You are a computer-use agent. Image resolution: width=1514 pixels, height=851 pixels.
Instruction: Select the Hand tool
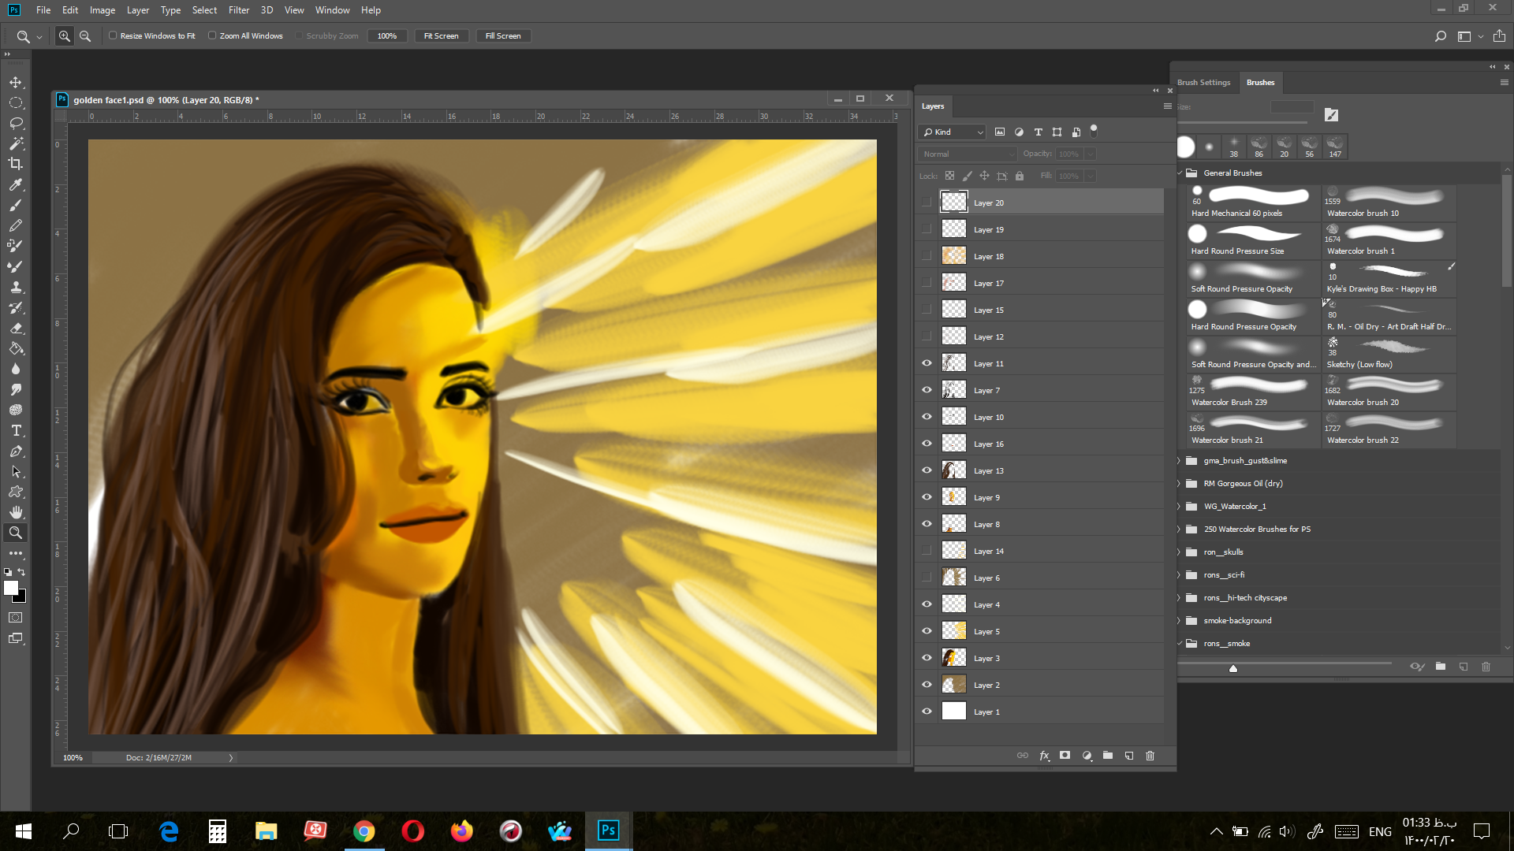(x=16, y=512)
